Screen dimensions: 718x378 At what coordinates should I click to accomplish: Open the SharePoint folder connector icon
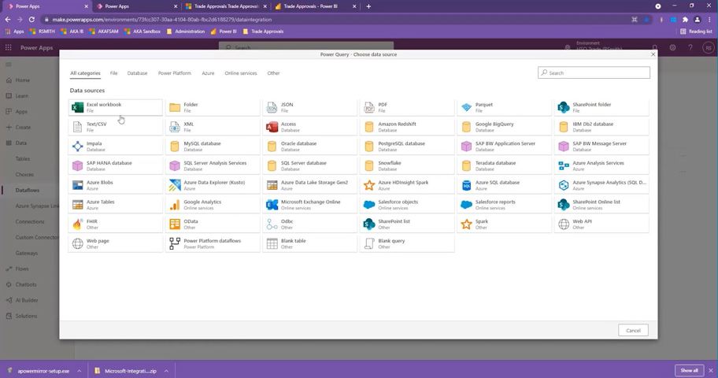click(563, 108)
